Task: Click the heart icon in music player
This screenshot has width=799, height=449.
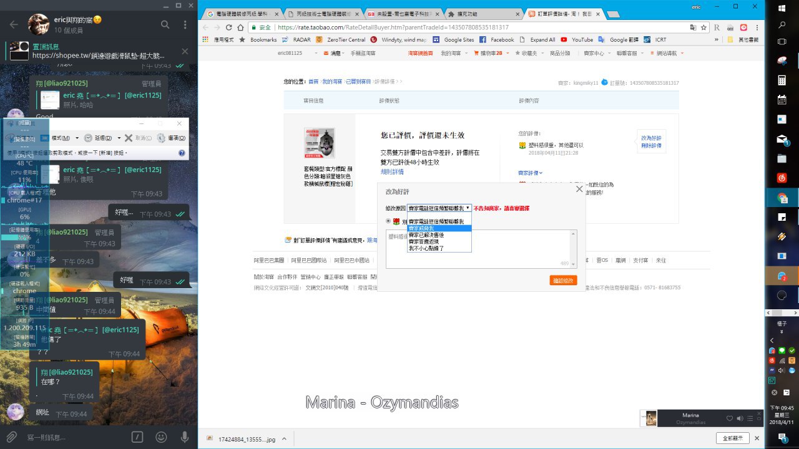Action: [730, 418]
